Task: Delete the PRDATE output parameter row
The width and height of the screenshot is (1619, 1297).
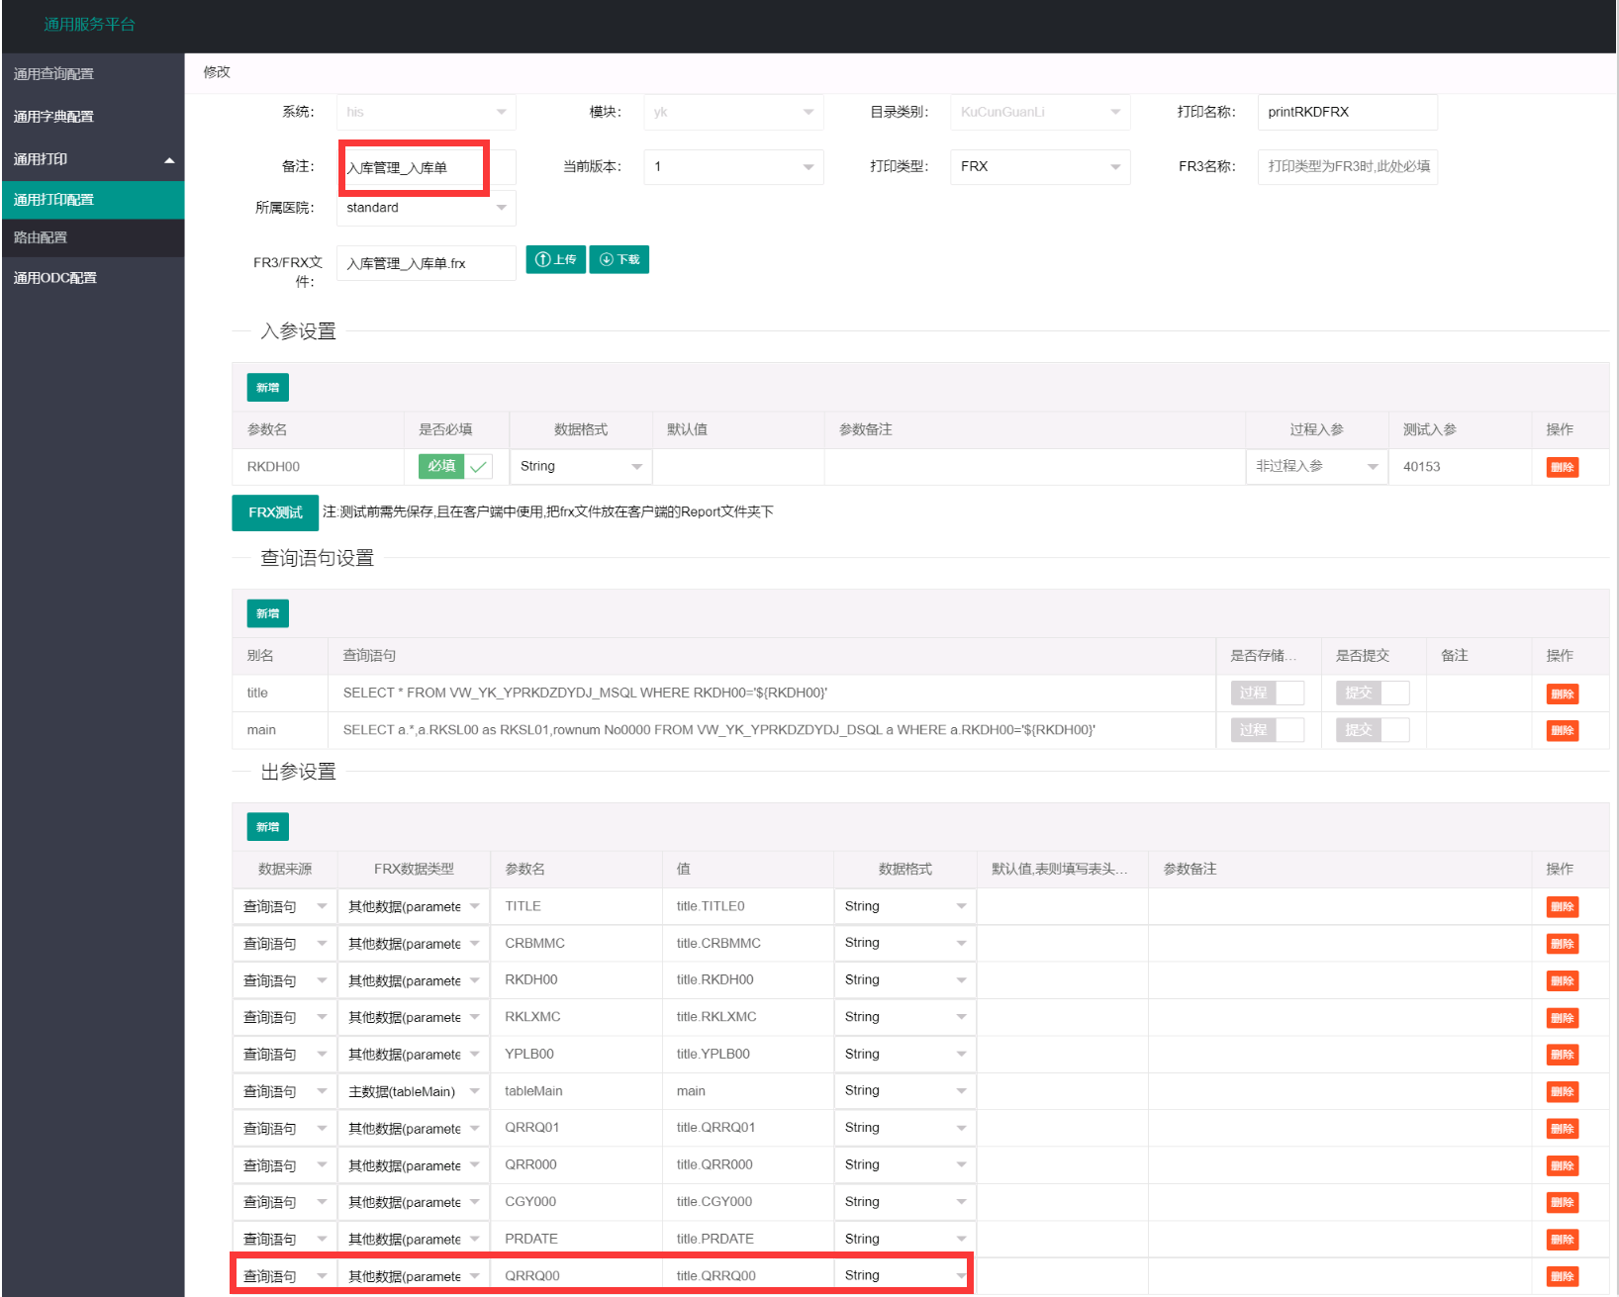Action: [1562, 1240]
